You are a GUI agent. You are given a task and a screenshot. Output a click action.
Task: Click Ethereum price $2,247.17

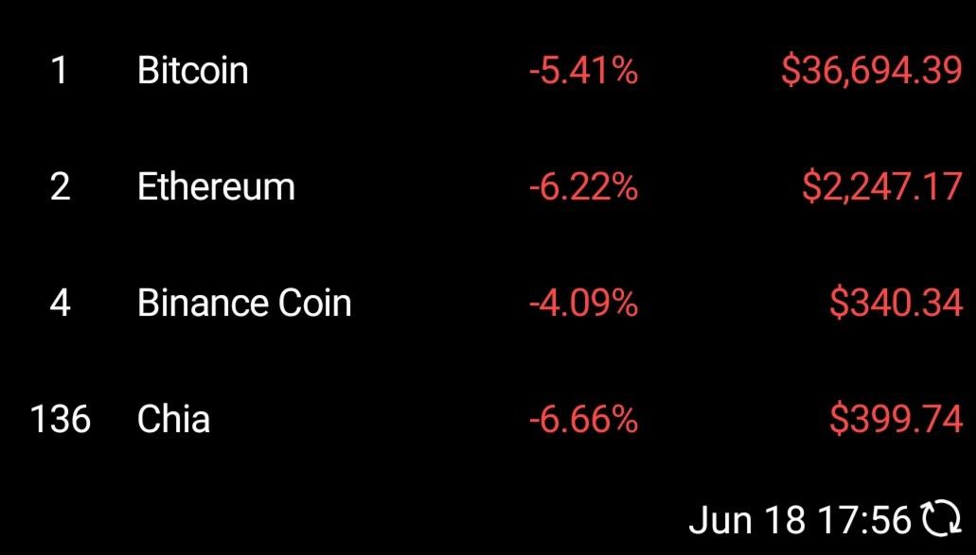tap(881, 187)
